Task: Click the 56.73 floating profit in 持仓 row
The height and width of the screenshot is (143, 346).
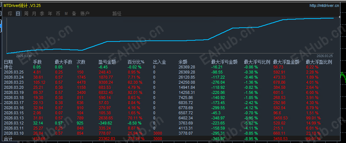Action: [278, 67]
